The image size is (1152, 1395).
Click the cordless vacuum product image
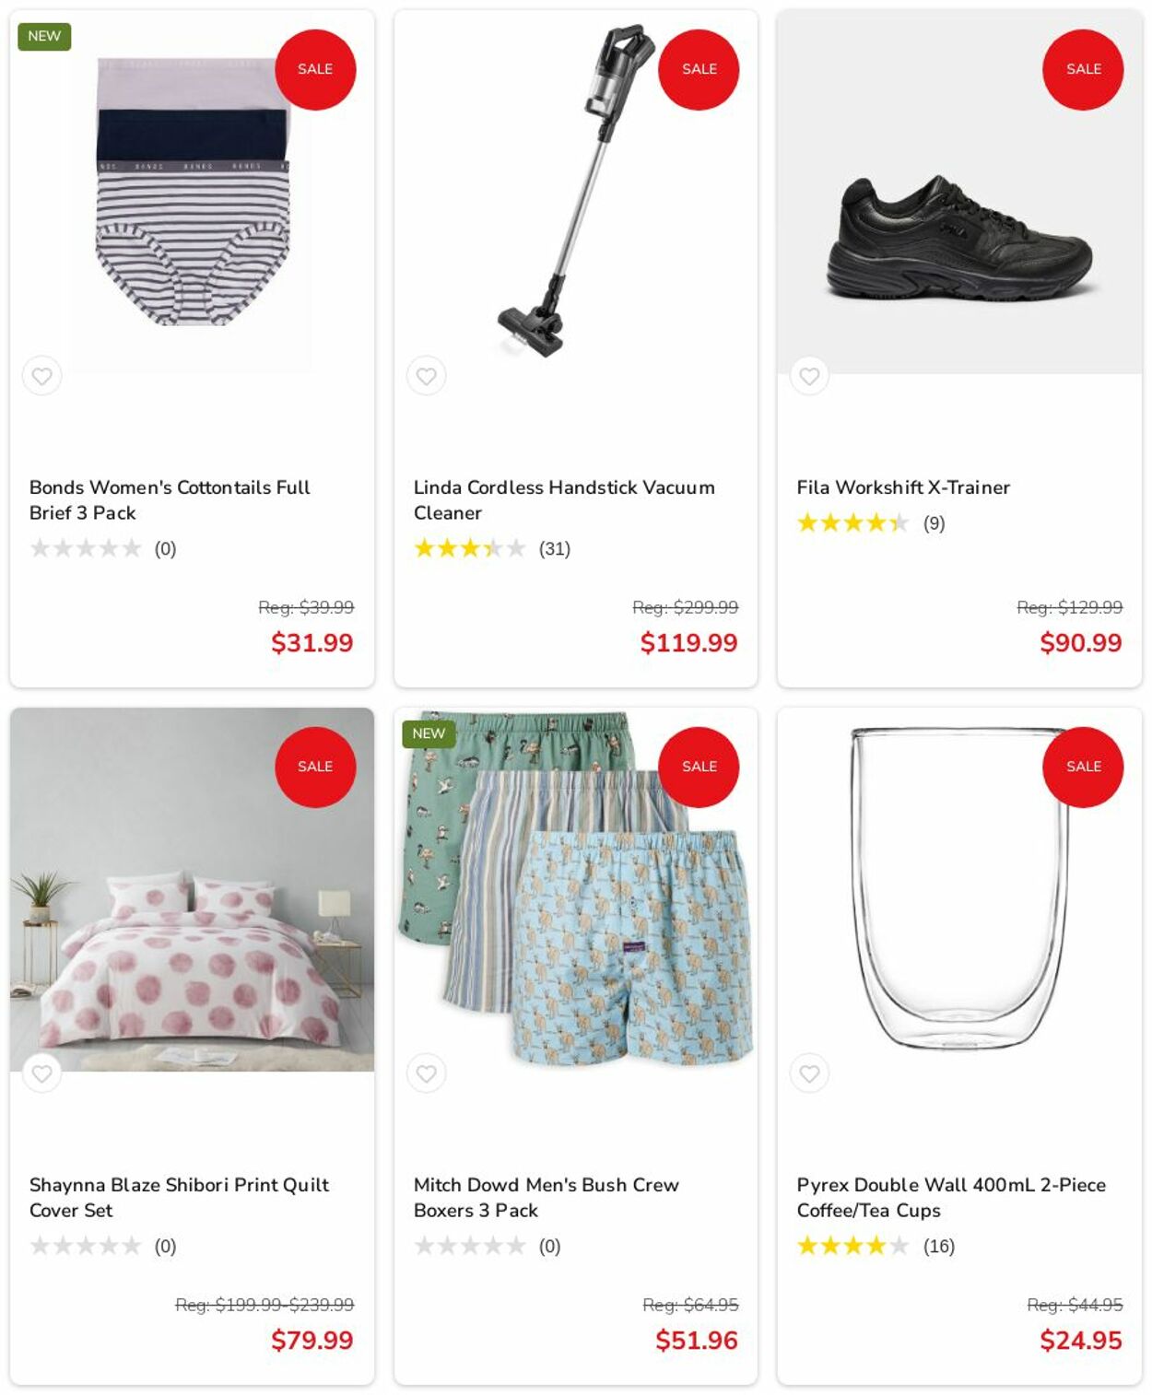pos(571,193)
